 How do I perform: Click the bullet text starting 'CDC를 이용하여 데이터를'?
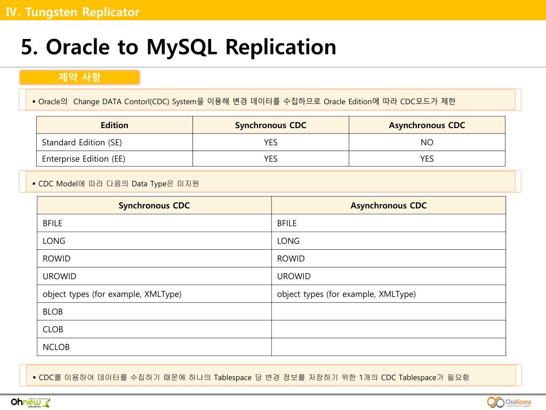point(251,377)
